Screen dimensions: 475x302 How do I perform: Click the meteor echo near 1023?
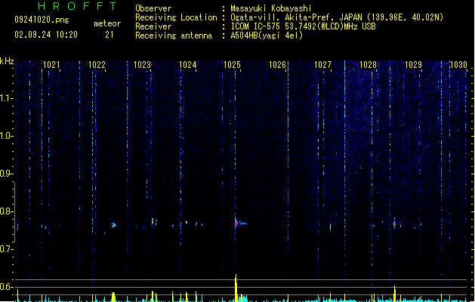pos(154,222)
